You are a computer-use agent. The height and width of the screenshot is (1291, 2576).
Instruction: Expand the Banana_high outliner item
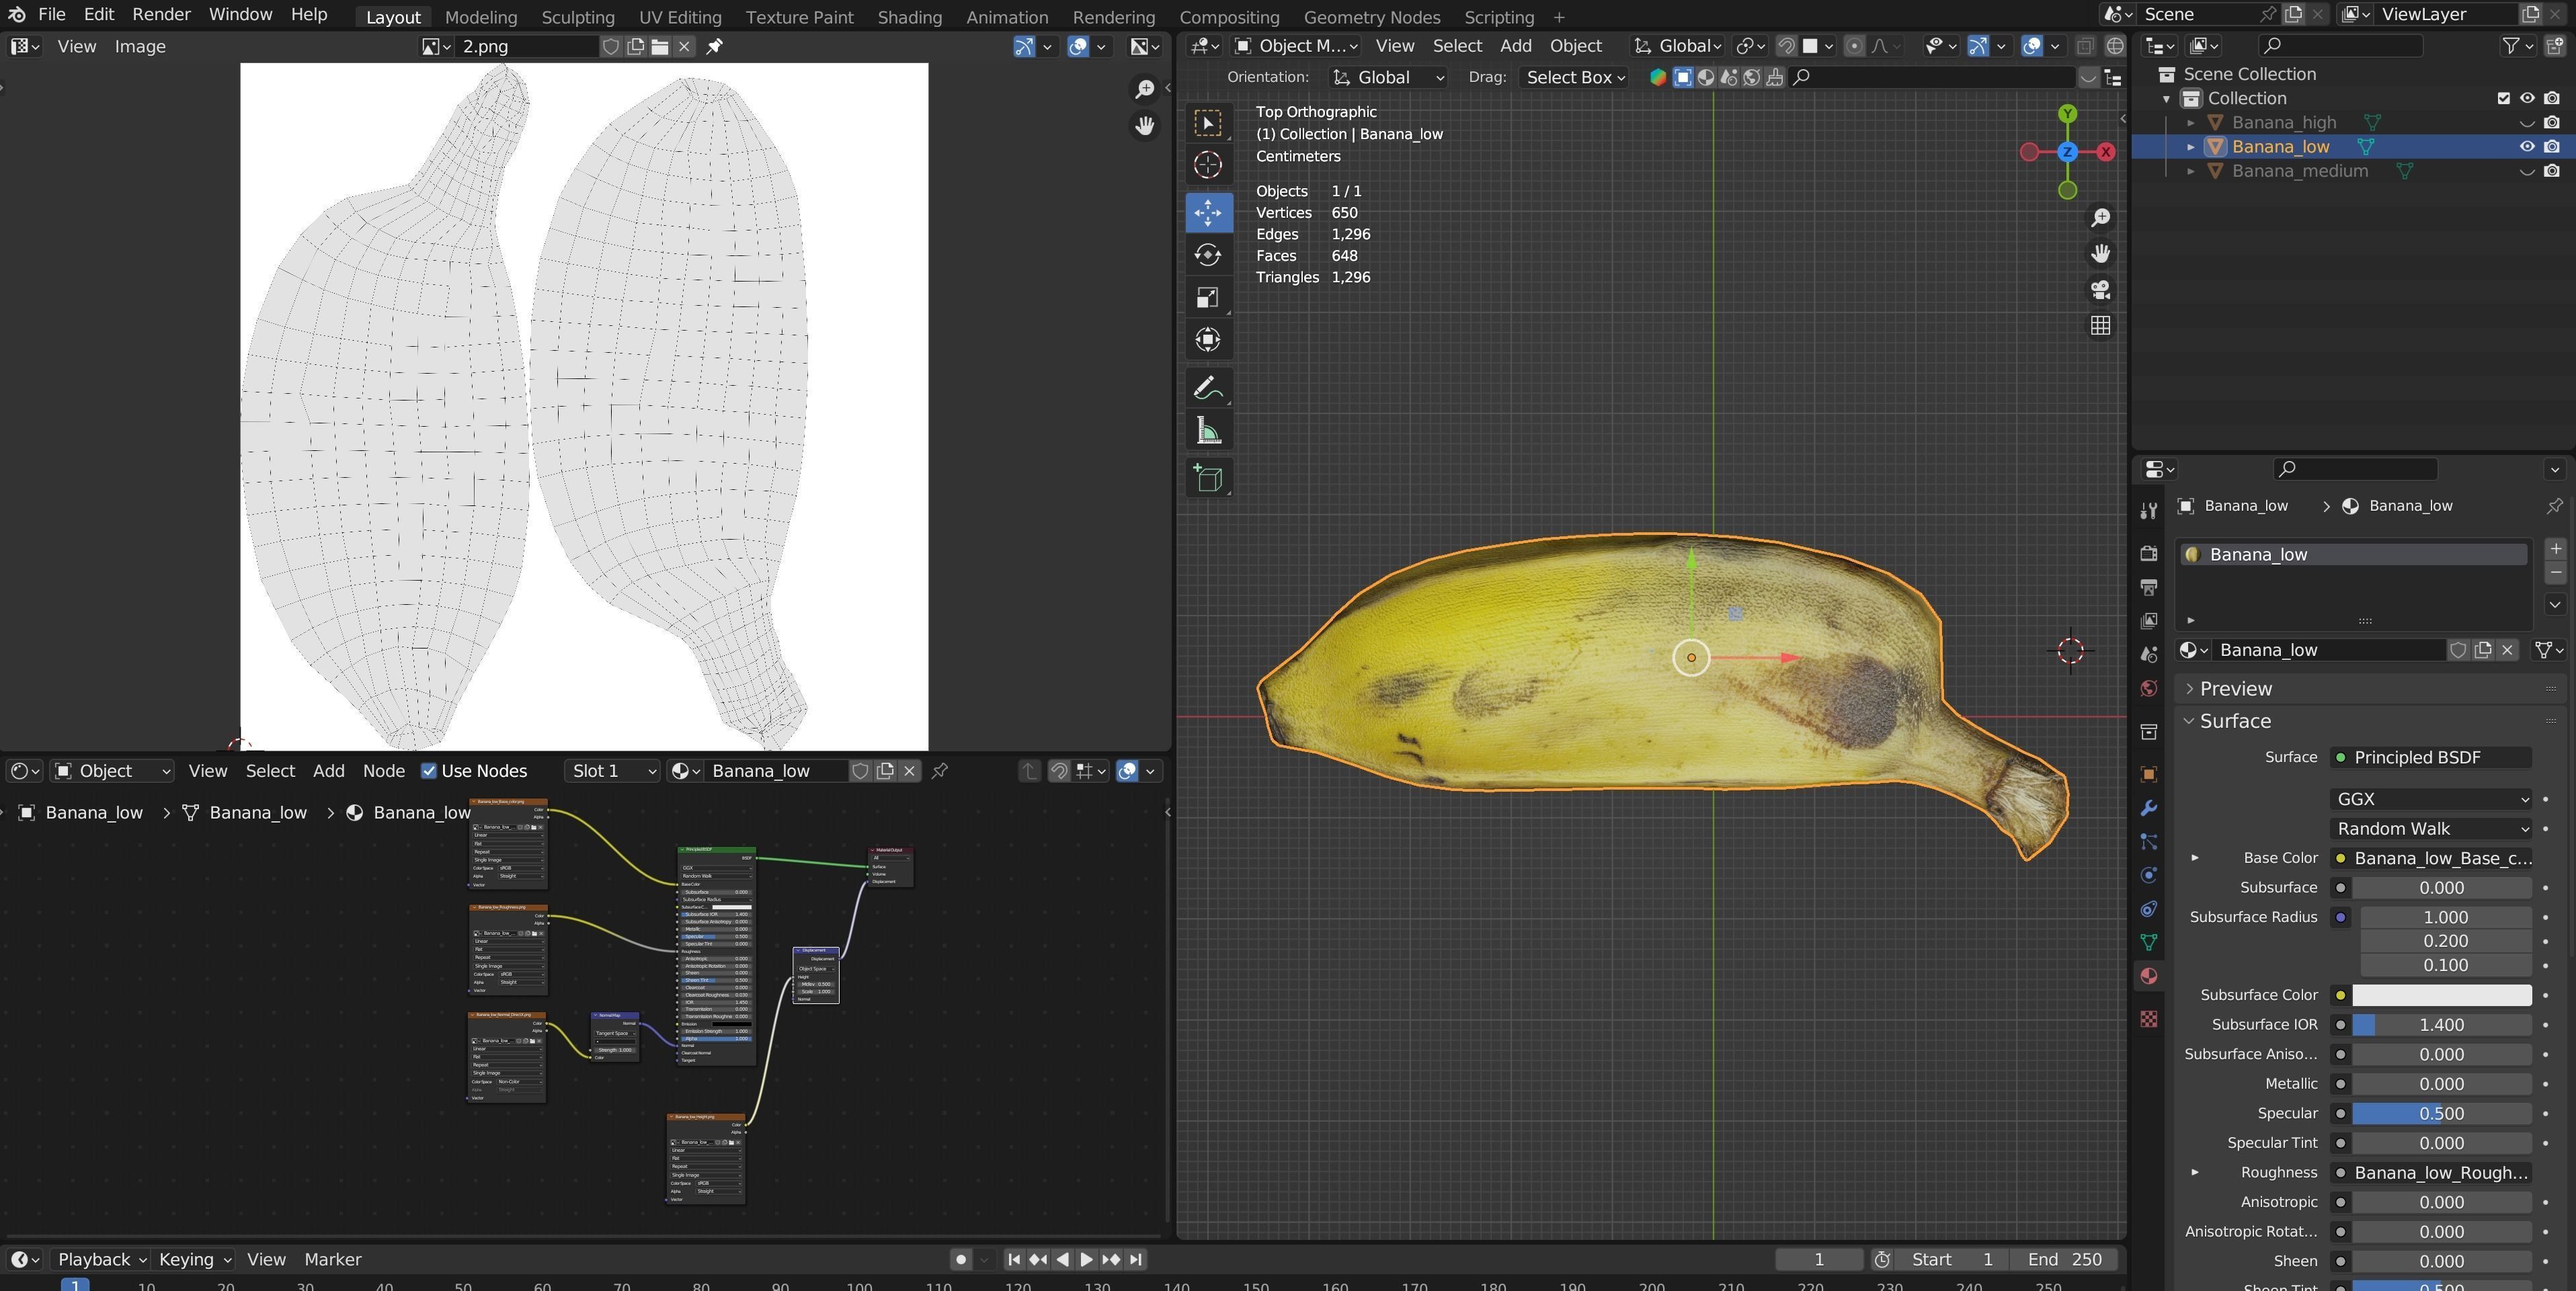point(2190,123)
